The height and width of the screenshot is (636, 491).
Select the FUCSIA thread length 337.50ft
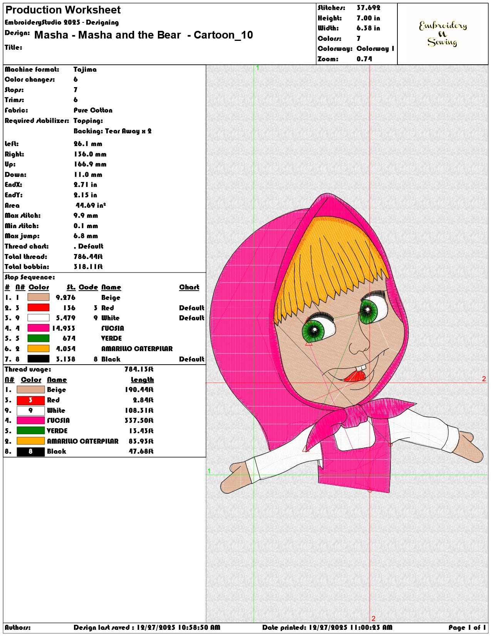139,421
